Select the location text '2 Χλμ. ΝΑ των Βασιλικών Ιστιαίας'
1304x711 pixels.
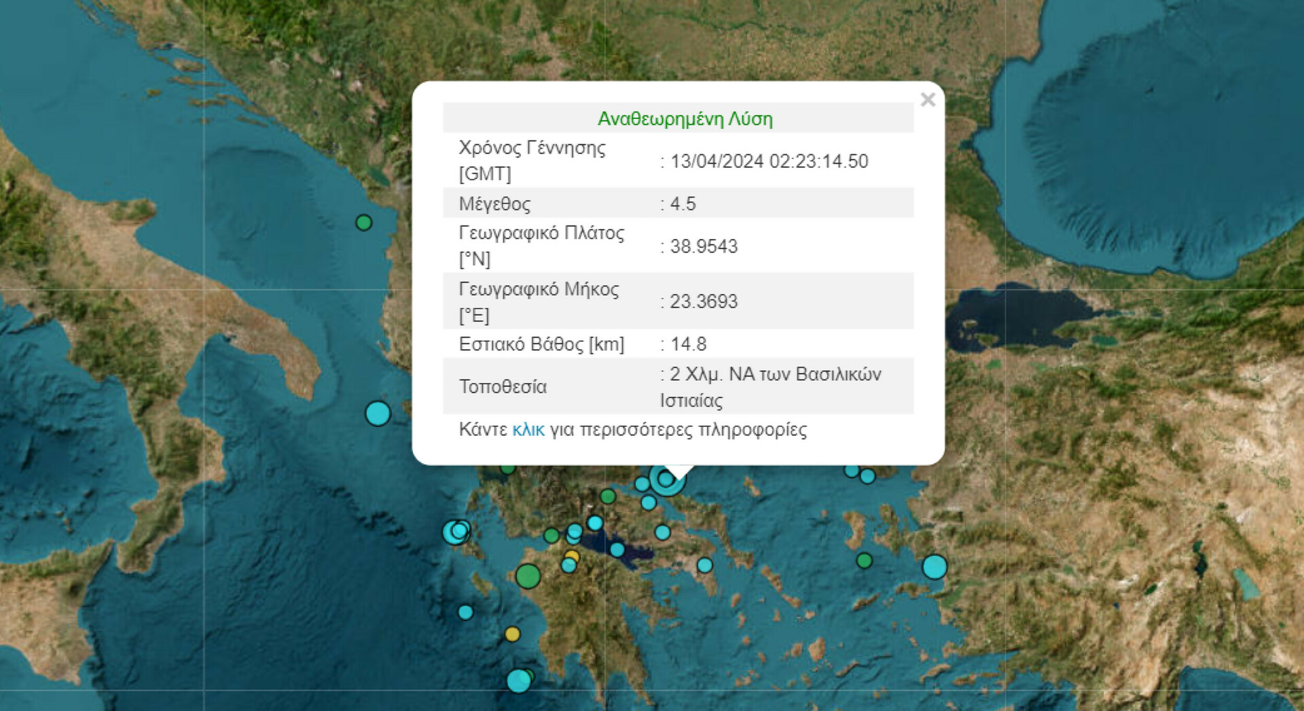tap(771, 387)
